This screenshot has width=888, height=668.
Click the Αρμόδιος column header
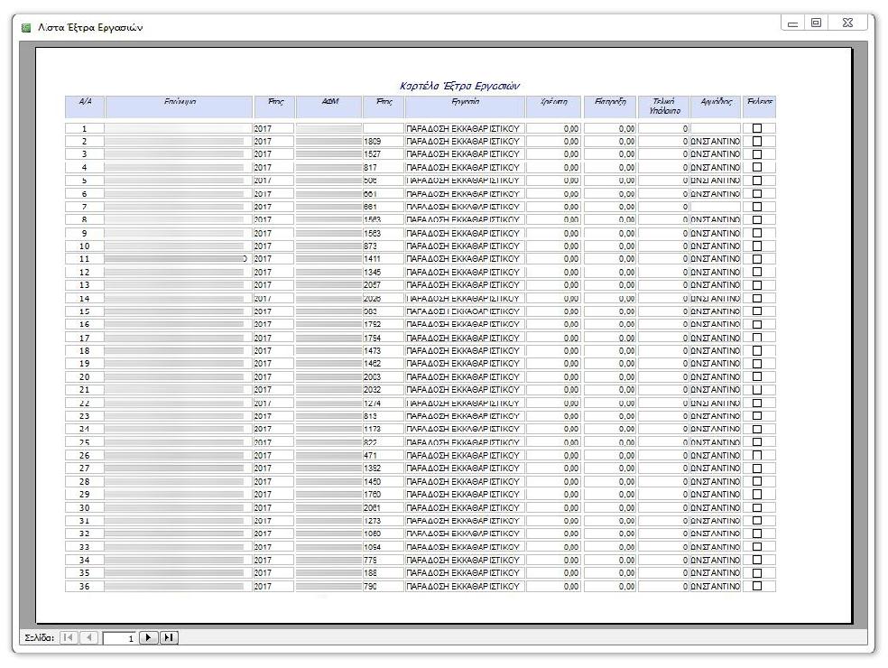pyautogui.click(x=716, y=107)
